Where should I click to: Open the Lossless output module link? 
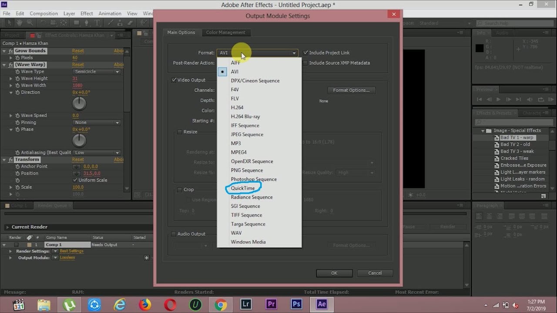click(x=67, y=258)
